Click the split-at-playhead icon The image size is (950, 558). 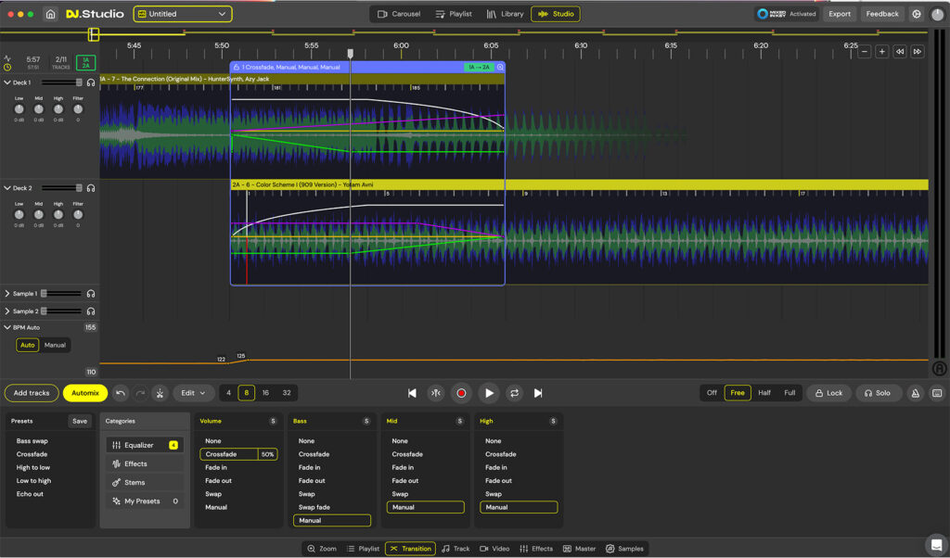tap(436, 393)
